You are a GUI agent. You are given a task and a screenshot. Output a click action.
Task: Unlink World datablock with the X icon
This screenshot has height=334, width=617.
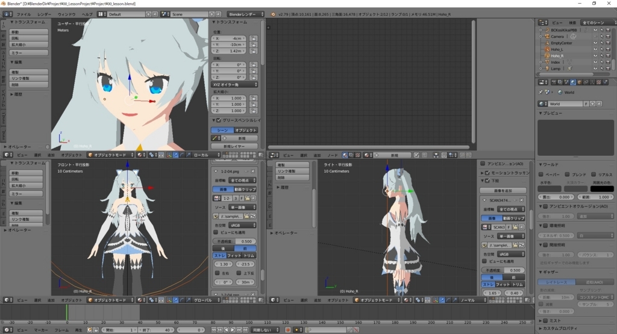[x=599, y=104]
